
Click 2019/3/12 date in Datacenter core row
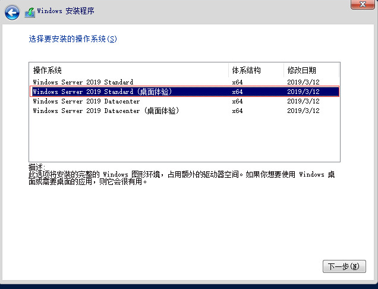303,101
